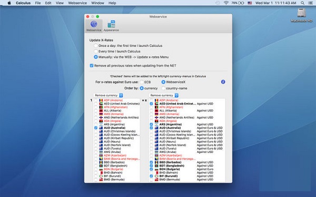Open the Edit menu

pyautogui.click(x=48, y=3)
